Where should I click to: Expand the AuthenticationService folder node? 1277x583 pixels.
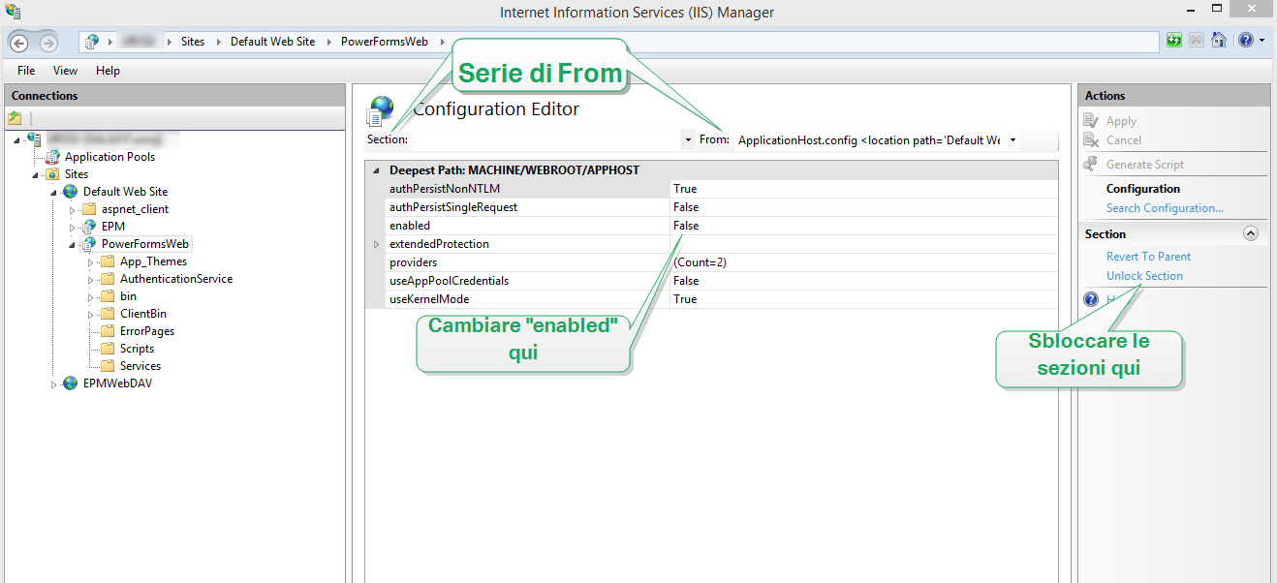[91, 279]
